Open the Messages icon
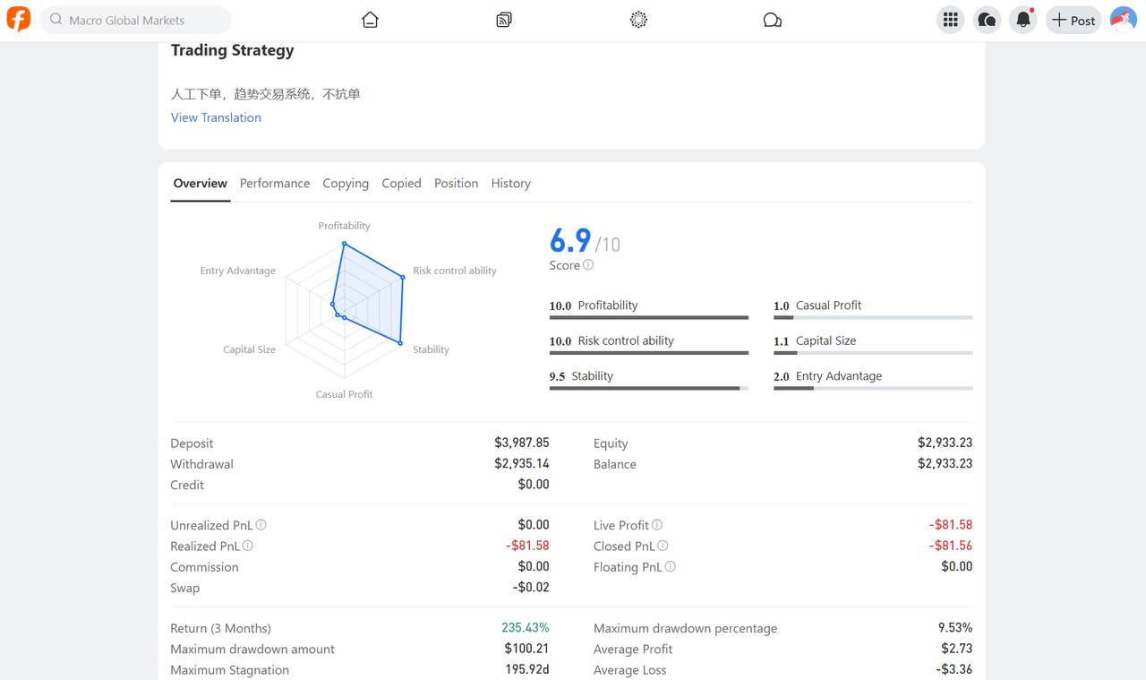The image size is (1146, 680). tap(987, 19)
